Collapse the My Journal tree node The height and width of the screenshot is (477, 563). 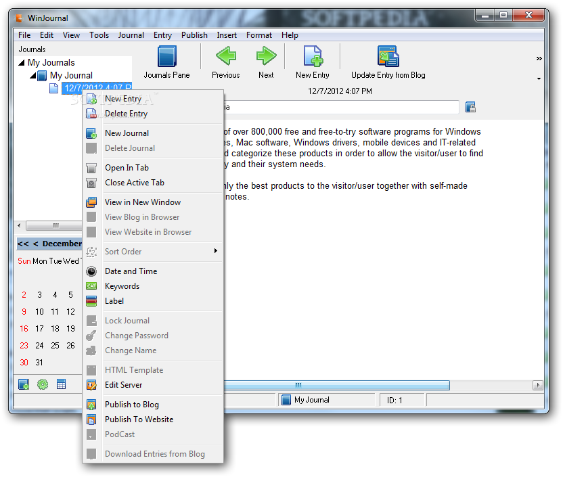tap(33, 76)
